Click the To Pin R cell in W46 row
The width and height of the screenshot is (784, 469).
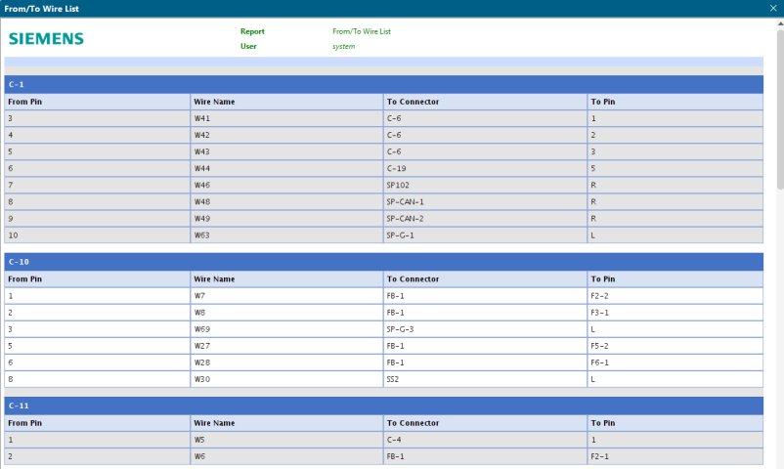675,185
